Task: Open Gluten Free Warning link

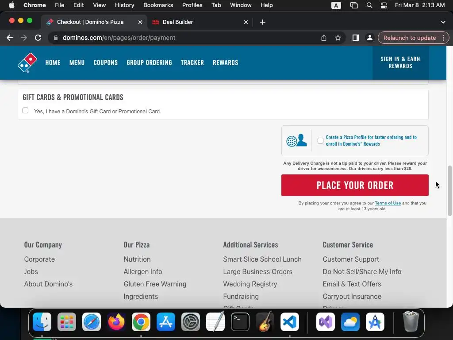Action: point(155,284)
